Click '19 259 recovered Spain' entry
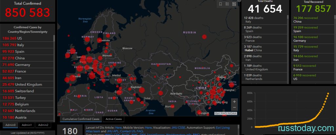The image size is (336, 135). tap(313, 29)
